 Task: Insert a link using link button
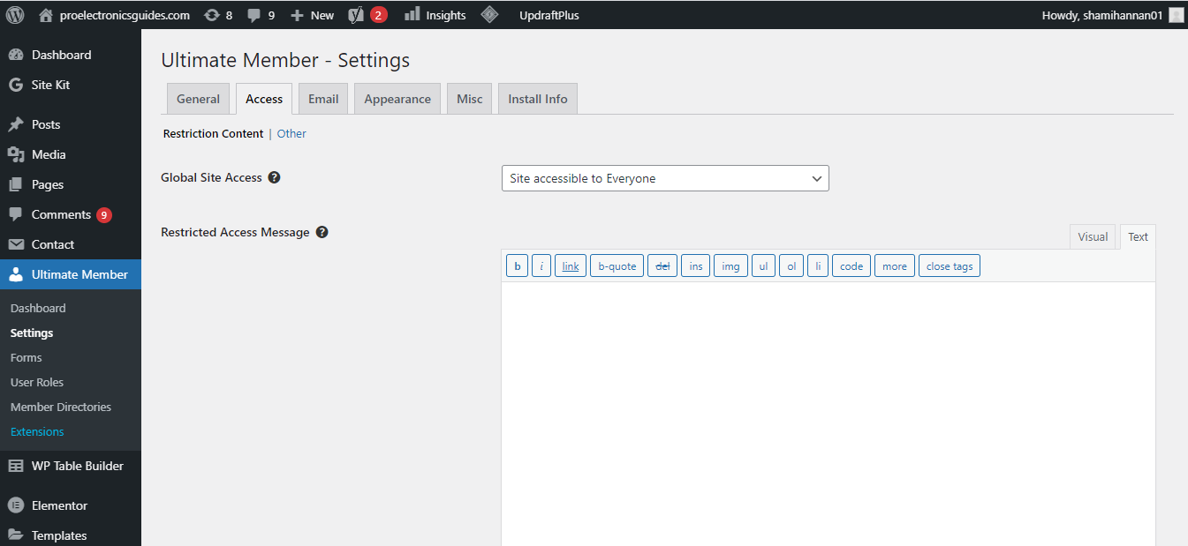pos(571,266)
